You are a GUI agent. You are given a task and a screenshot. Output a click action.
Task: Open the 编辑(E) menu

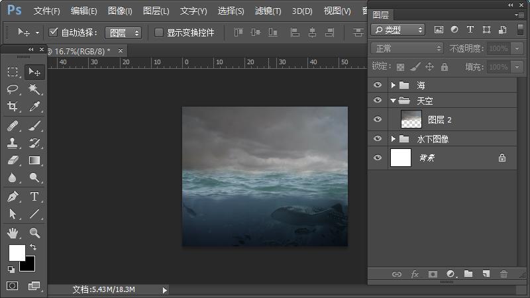[84, 11]
